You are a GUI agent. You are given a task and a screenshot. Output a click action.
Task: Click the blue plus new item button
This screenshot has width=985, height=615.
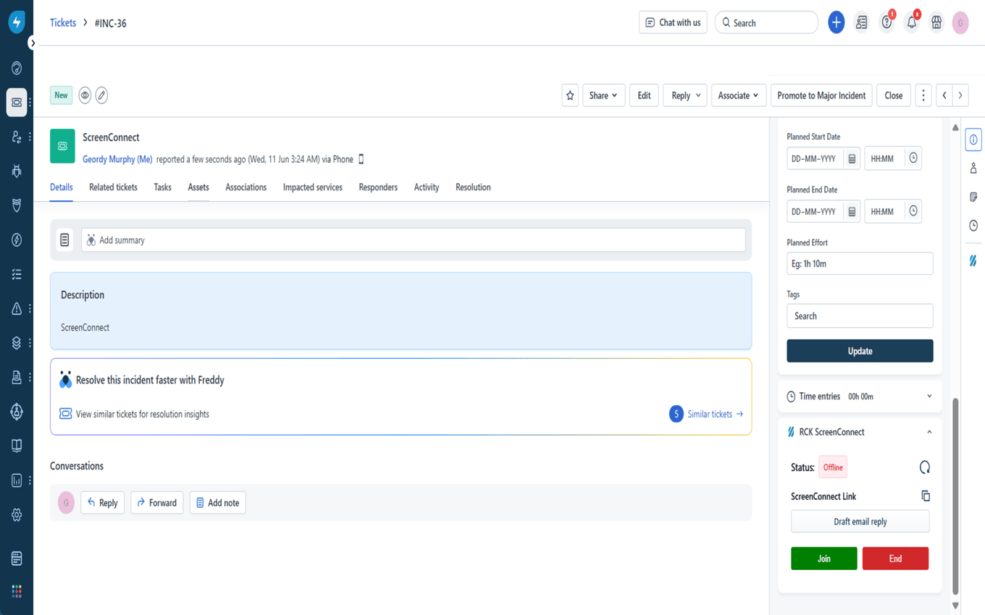836,22
